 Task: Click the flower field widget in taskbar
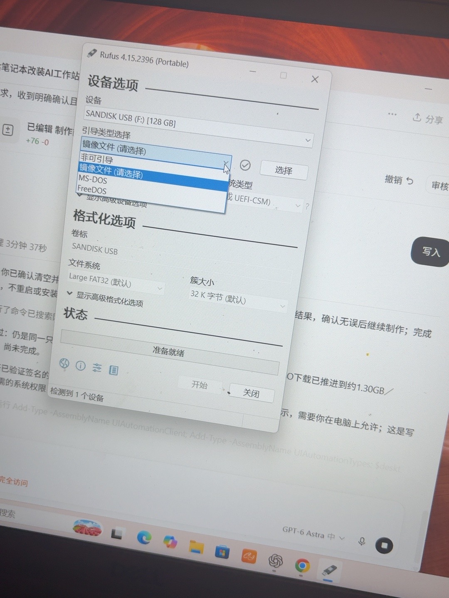coord(87,527)
